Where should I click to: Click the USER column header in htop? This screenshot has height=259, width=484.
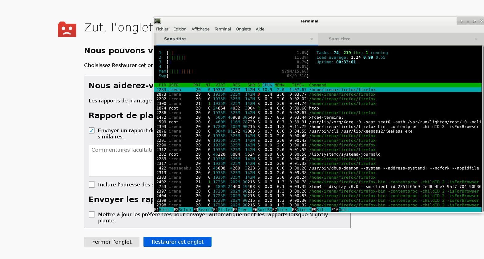[174, 85]
